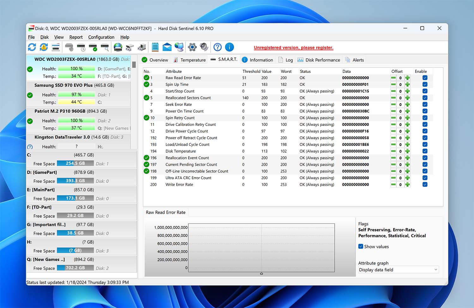
Task: Select the Kingston DataTraveler 3.0 disk
Action: [x=78, y=141]
